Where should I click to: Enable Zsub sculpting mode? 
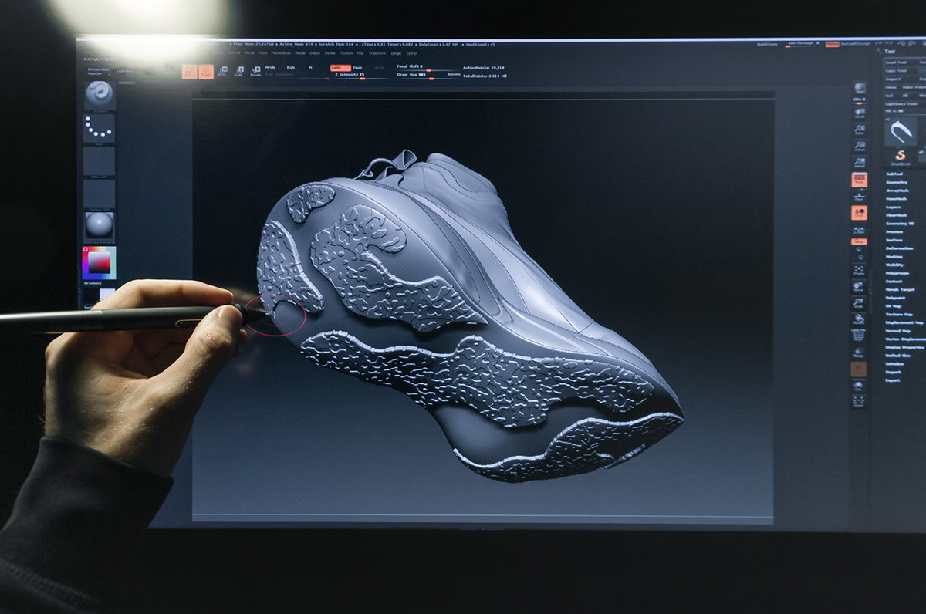point(357,67)
